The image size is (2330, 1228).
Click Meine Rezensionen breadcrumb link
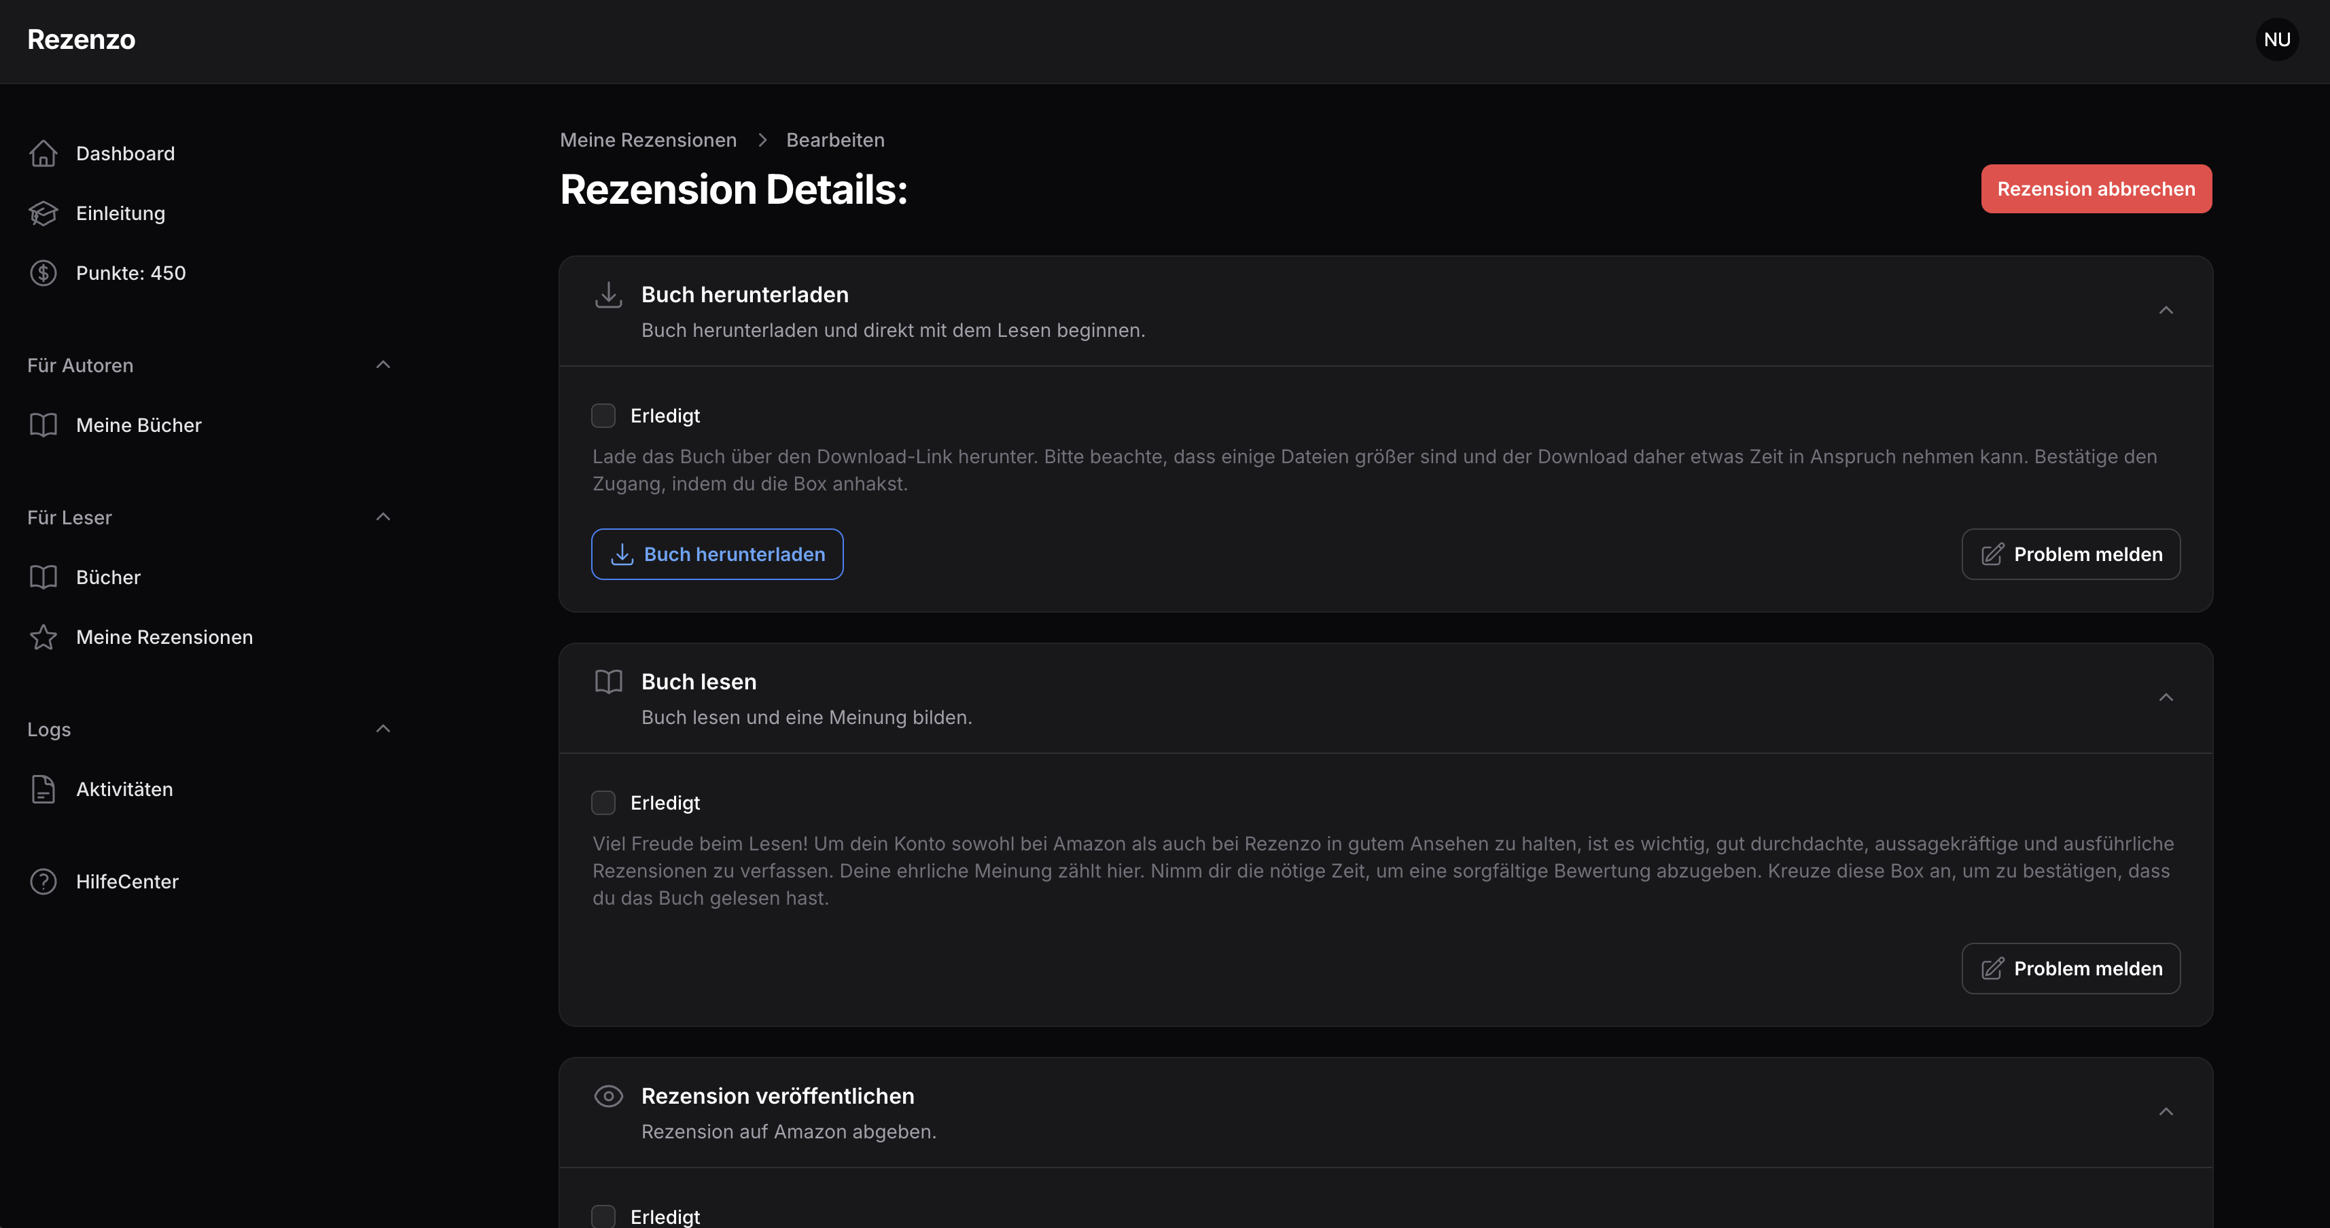[x=648, y=140]
